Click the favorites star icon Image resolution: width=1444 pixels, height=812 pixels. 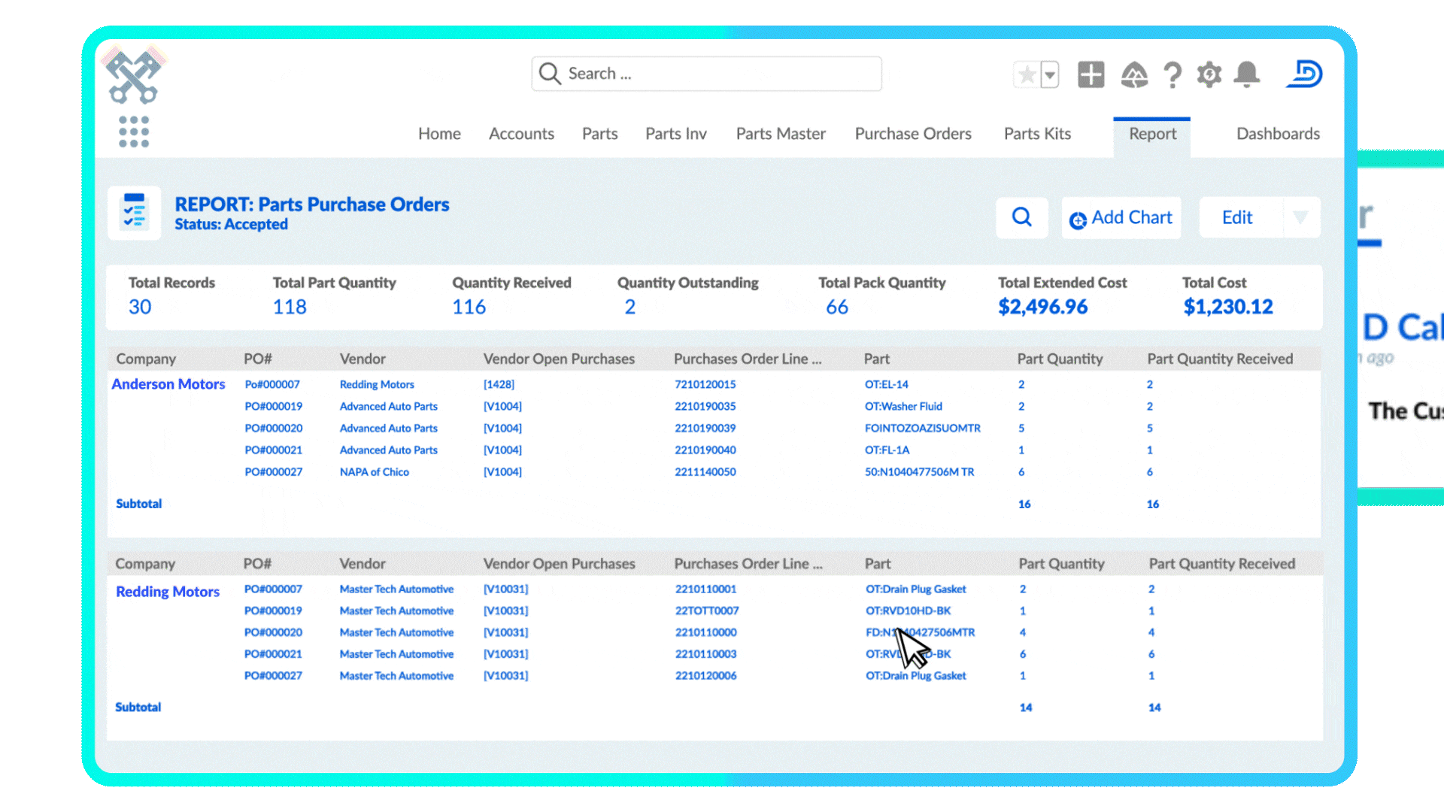point(1027,74)
